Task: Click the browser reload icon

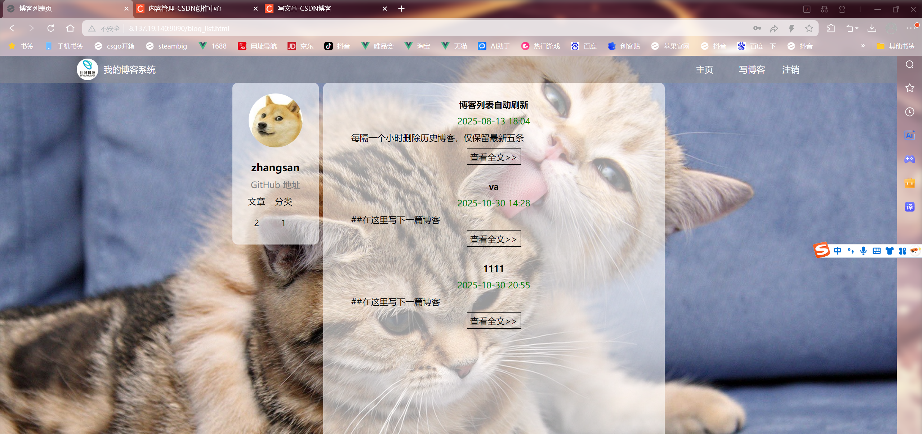Action: [x=51, y=28]
